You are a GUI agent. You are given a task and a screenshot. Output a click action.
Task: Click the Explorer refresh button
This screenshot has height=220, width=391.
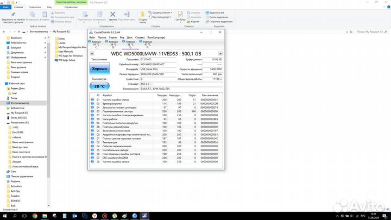[x=351, y=32]
